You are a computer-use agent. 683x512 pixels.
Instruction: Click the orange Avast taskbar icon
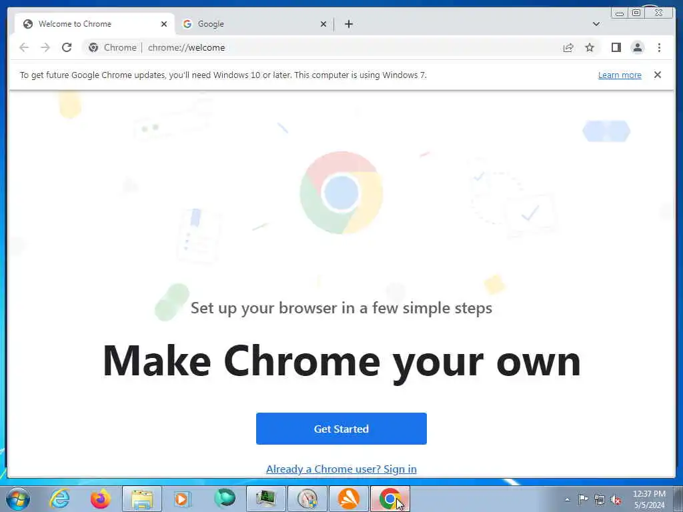pyautogui.click(x=348, y=499)
